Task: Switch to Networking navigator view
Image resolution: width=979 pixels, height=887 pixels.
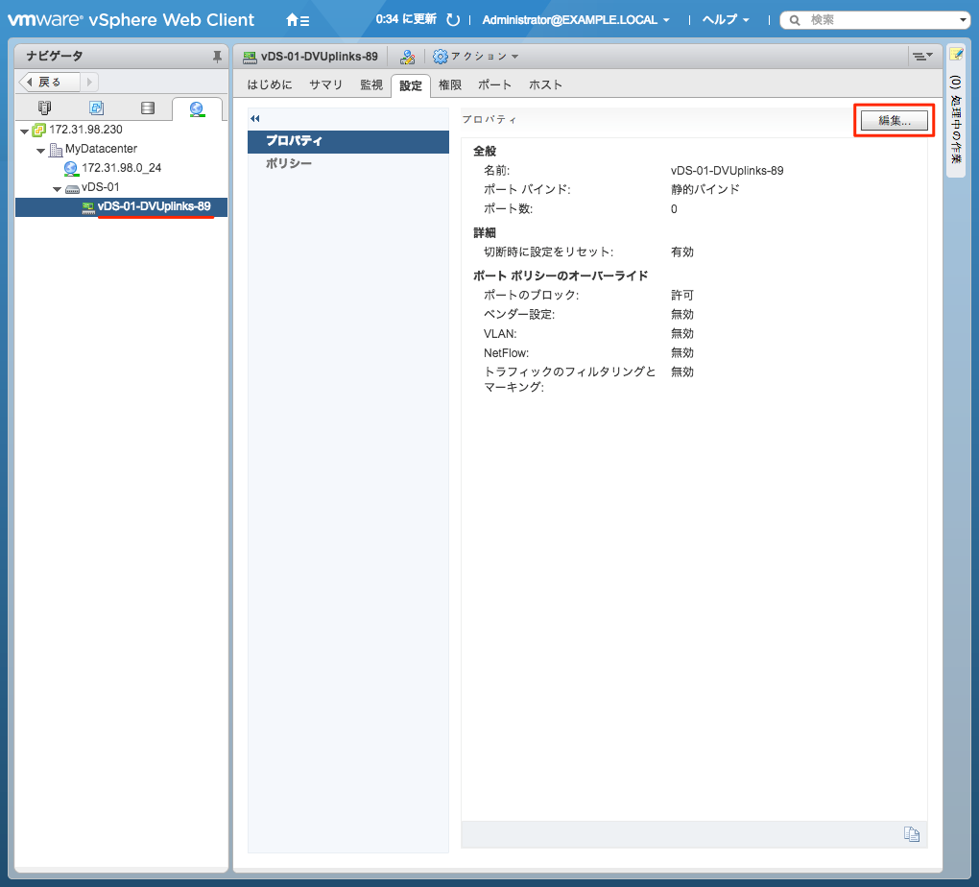Action: click(197, 108)
